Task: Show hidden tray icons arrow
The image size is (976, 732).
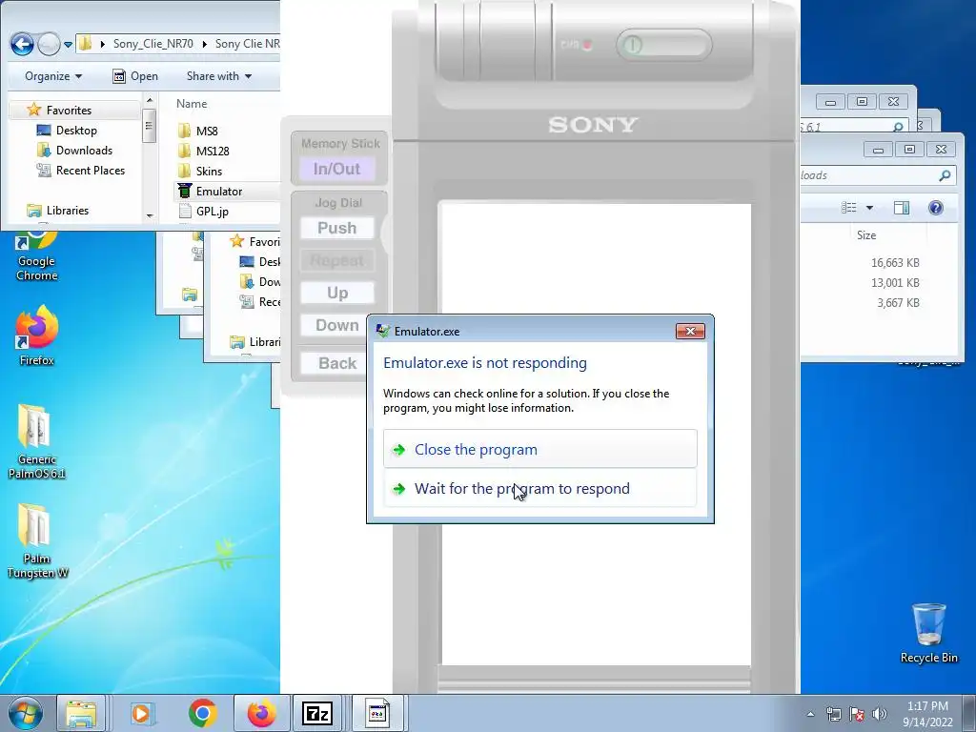Action: [810, 714]
